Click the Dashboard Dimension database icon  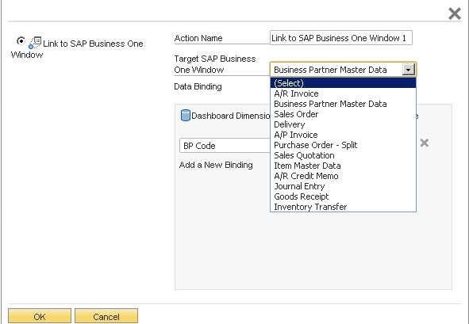click(186, 116)
